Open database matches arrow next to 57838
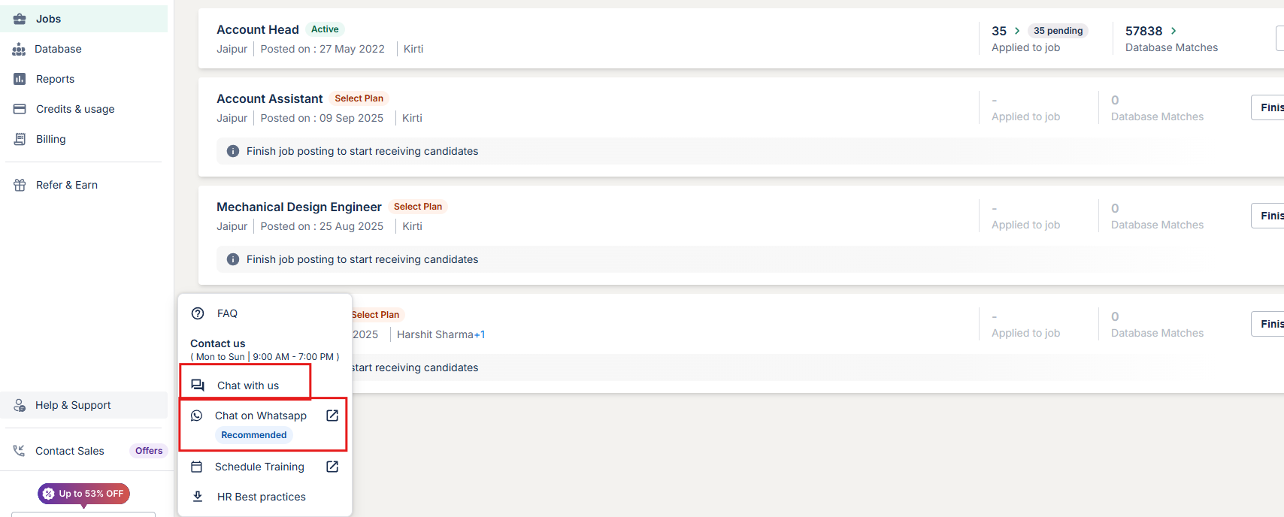 point(1173,31)
